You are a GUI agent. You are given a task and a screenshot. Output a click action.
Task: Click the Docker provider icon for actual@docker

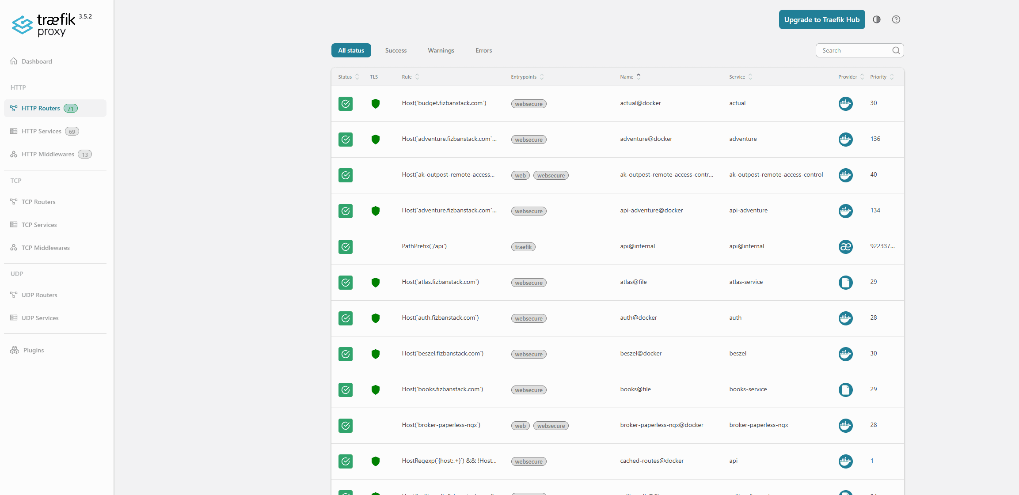tap(846, 104)
